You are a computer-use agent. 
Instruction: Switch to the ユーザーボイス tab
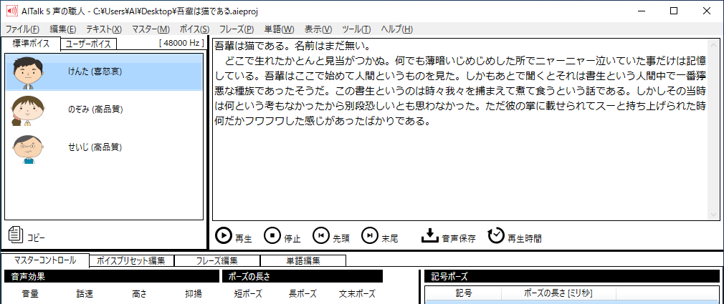pos(89,44)
